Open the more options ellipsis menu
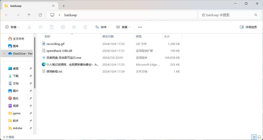Image resolution: width=263 pixels, height=140 pixels. coord(140,27)
